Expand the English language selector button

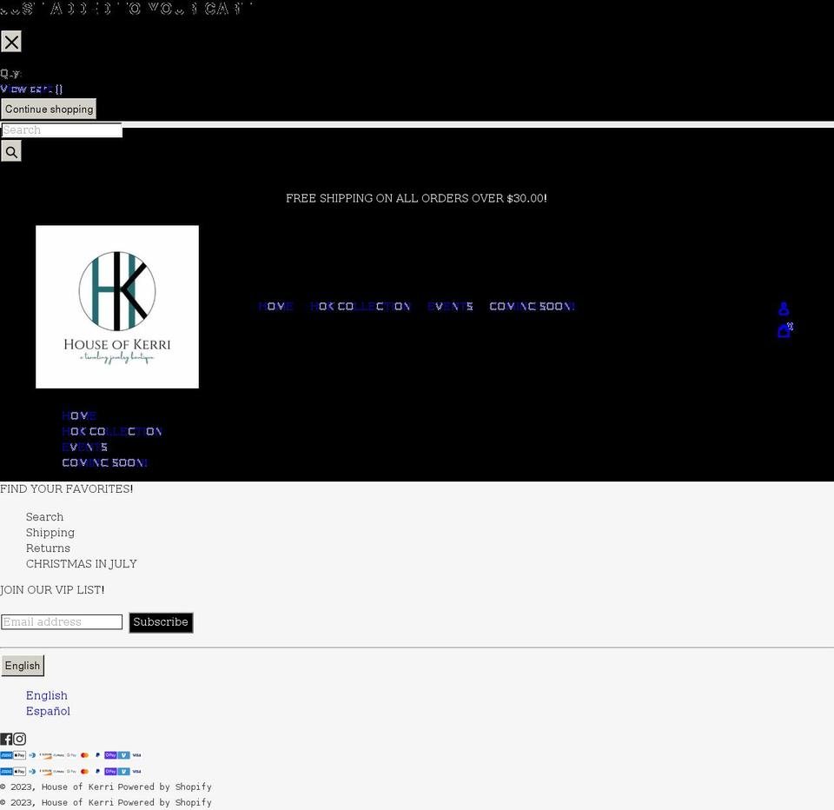pyautogui.click(x=23, y=666)
